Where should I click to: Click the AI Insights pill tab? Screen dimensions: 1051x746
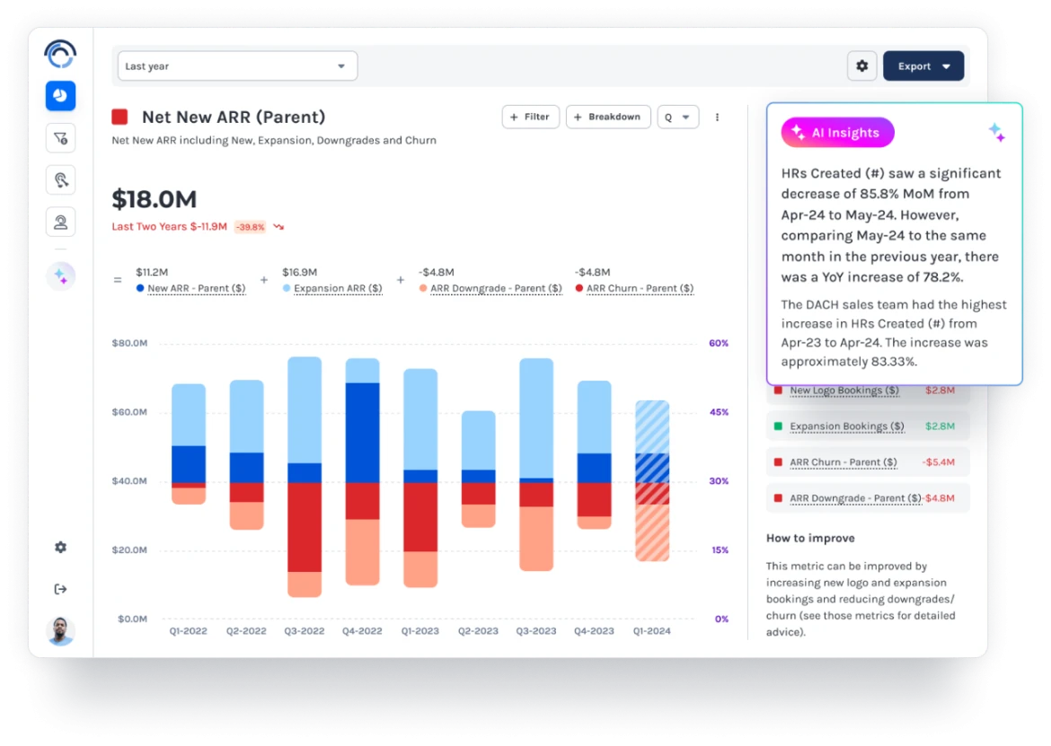(x=837, y=133)
